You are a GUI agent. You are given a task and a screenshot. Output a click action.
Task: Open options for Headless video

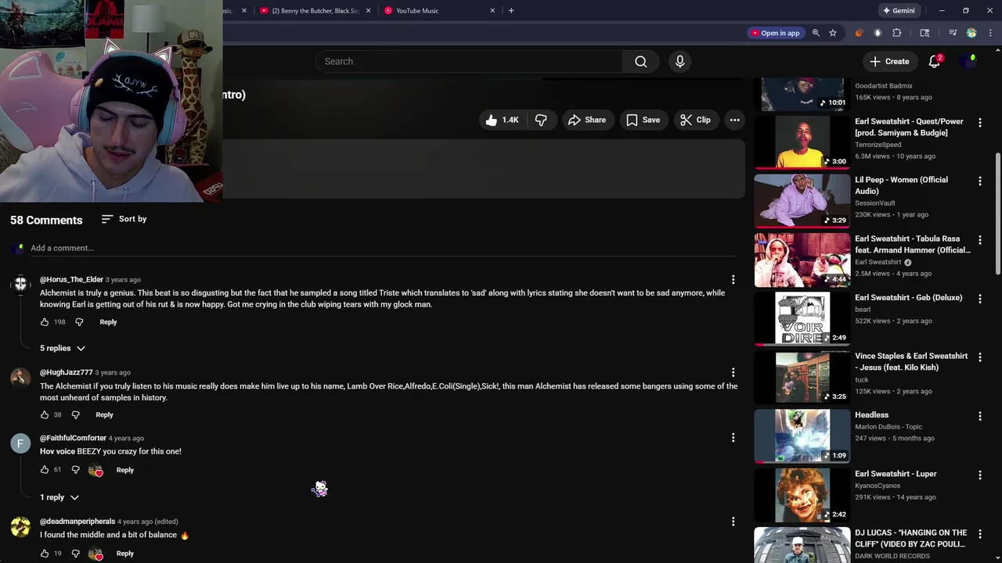(979, 417)
